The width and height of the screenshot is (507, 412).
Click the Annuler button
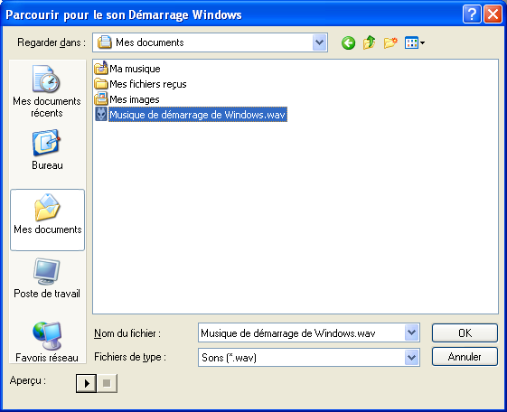point(465,357)
